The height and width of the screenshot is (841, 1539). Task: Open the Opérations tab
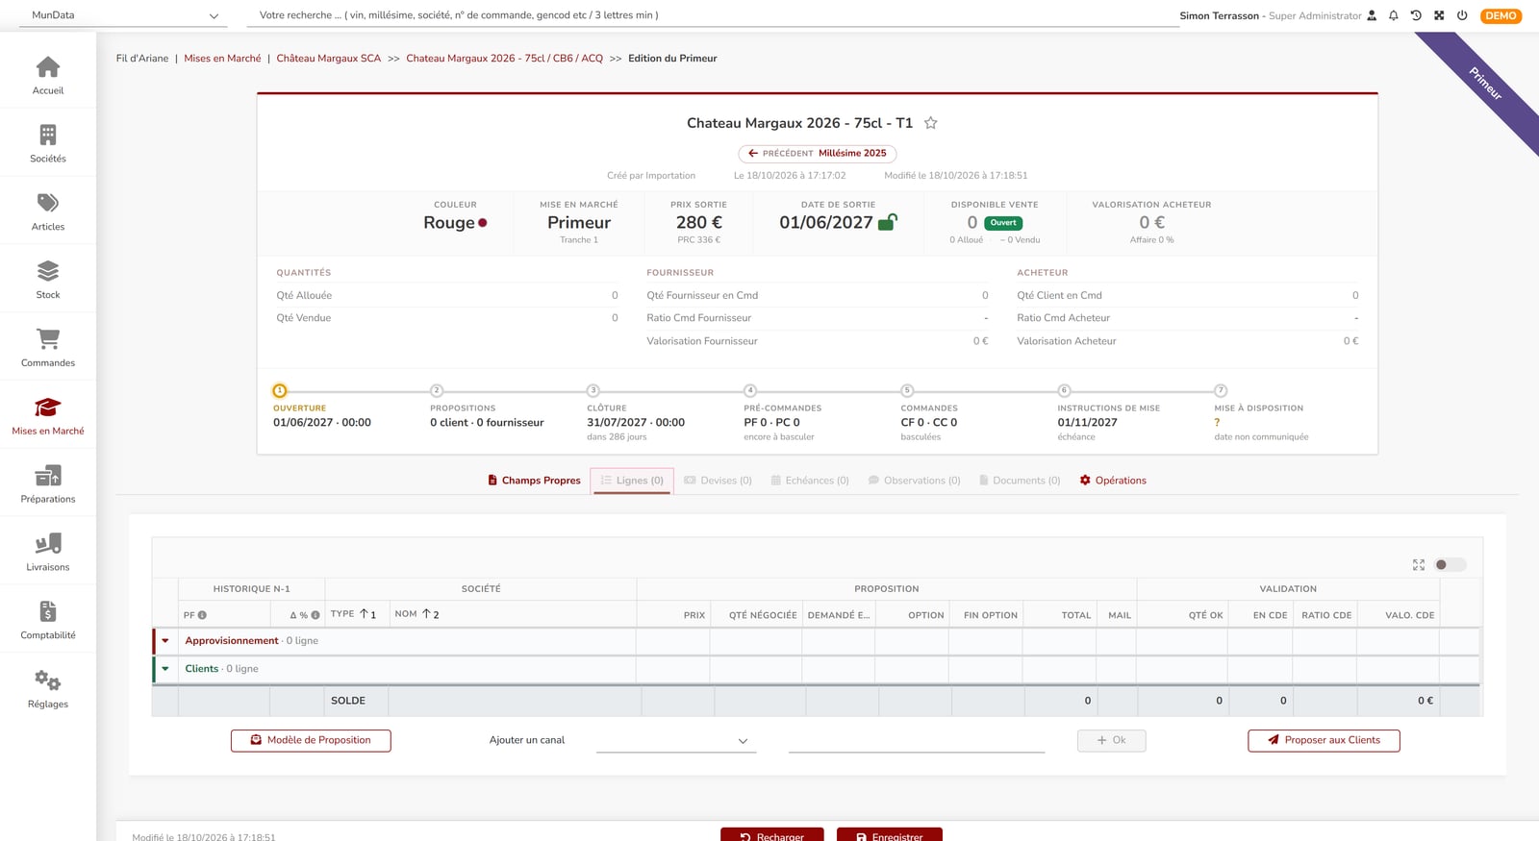point(1113,481)
